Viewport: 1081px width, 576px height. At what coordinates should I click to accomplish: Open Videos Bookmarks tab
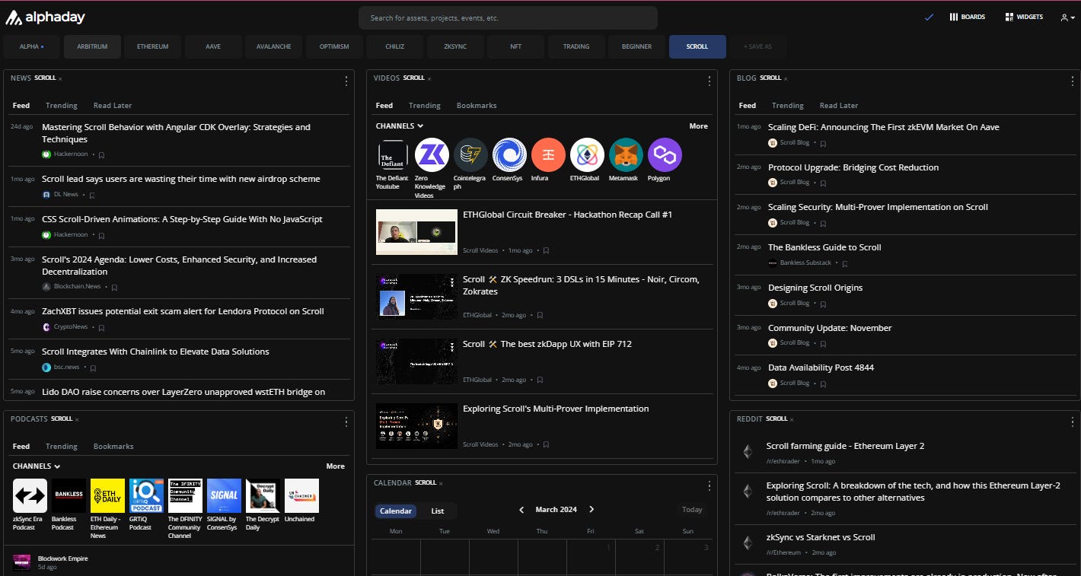[477, 106]
